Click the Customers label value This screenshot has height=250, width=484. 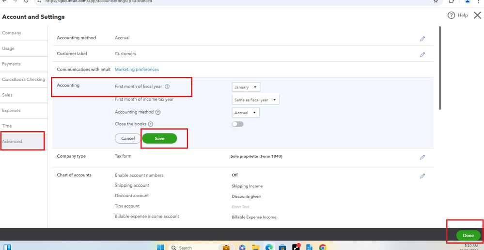coord(125,53)
